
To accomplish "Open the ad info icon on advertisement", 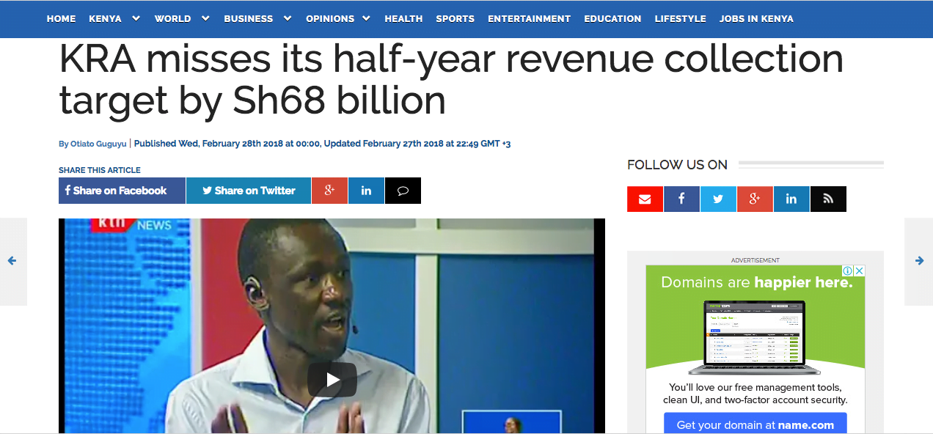I will tap(848, 271).
